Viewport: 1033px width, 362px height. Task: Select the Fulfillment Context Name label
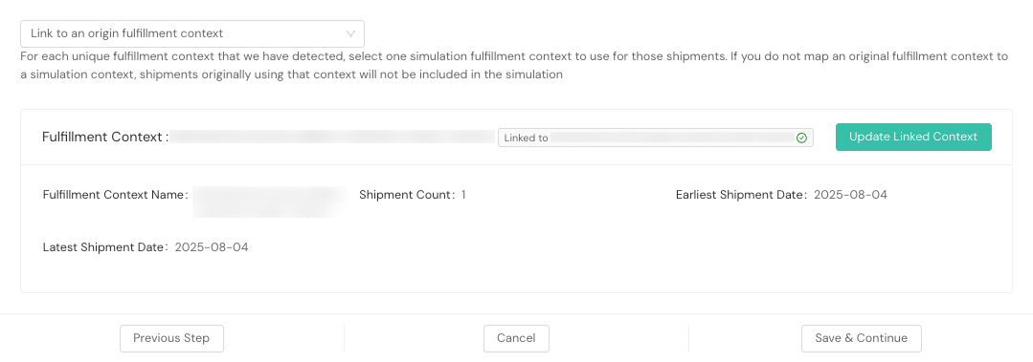[115, 195]
